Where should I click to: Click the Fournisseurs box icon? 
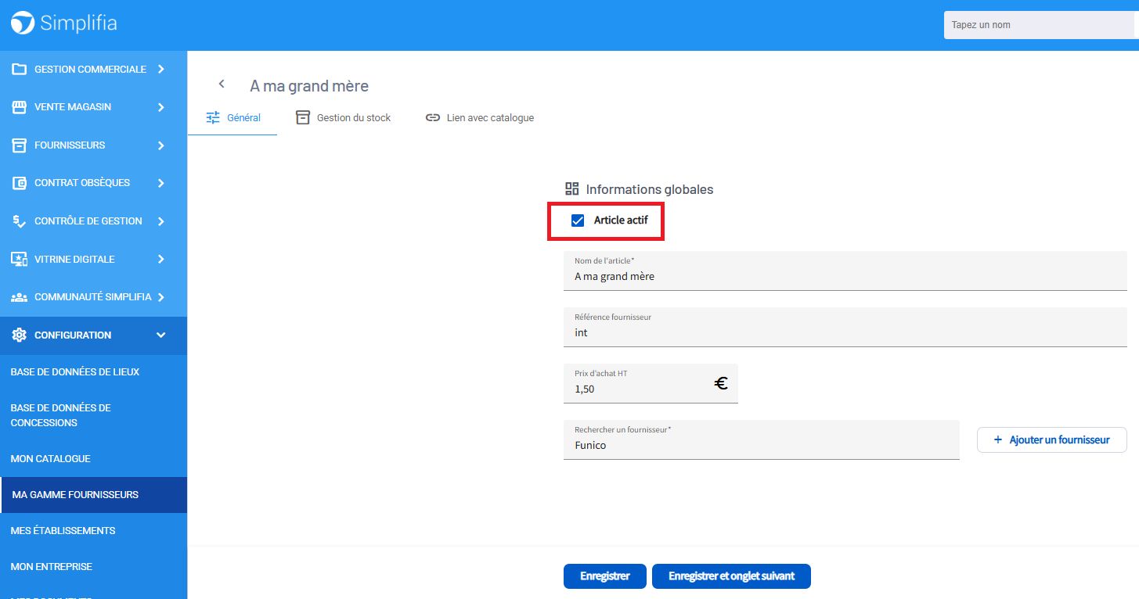click(20, 145)
